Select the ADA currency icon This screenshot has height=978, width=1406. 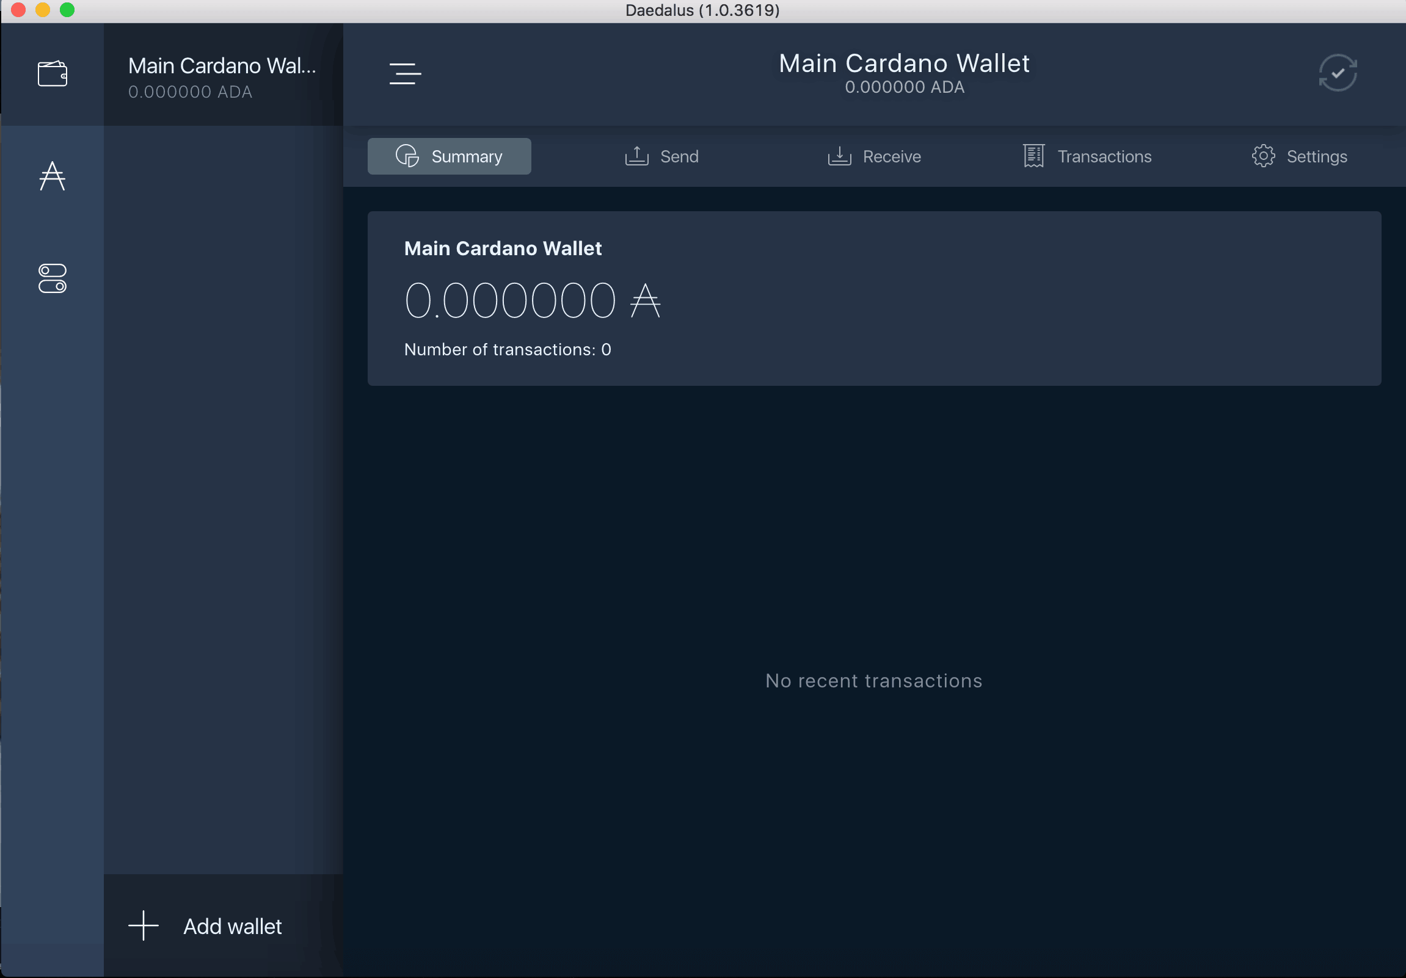tap(53, 174)
